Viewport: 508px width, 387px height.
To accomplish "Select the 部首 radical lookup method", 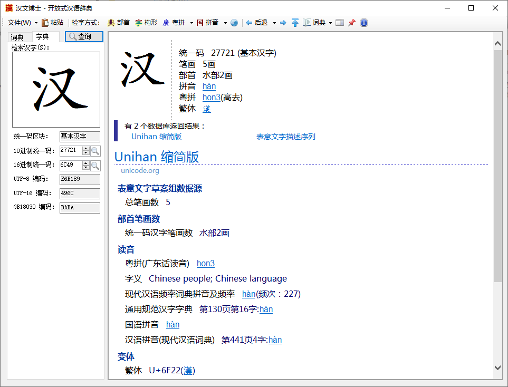I will (119, 23).
